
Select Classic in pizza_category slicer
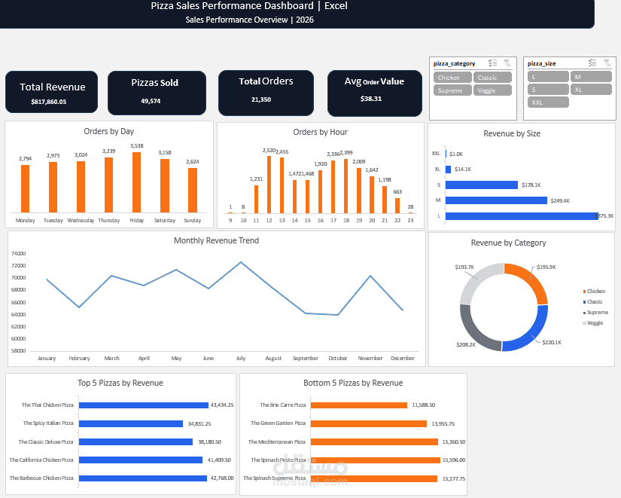492,78
